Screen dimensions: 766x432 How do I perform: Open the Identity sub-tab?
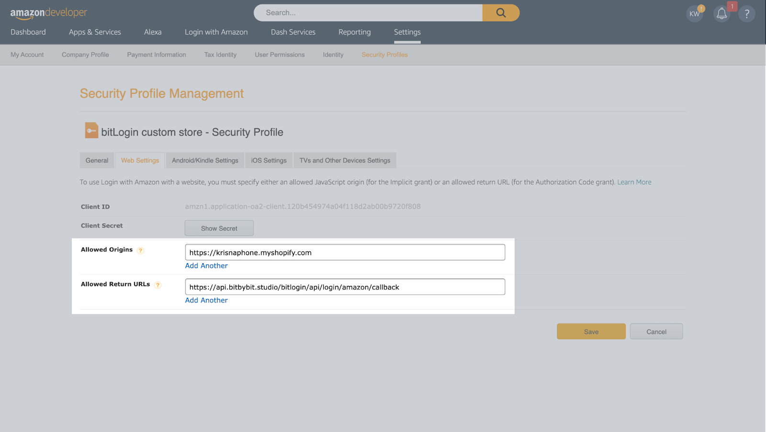(333, 55)
